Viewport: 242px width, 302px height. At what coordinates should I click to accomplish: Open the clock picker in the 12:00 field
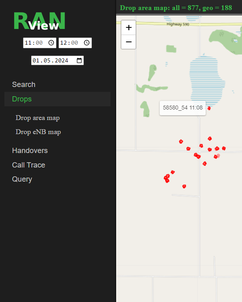[86, 43]
